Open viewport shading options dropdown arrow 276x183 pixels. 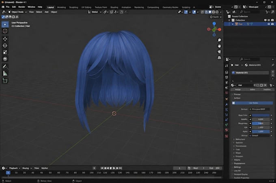(x=220, y=12)
